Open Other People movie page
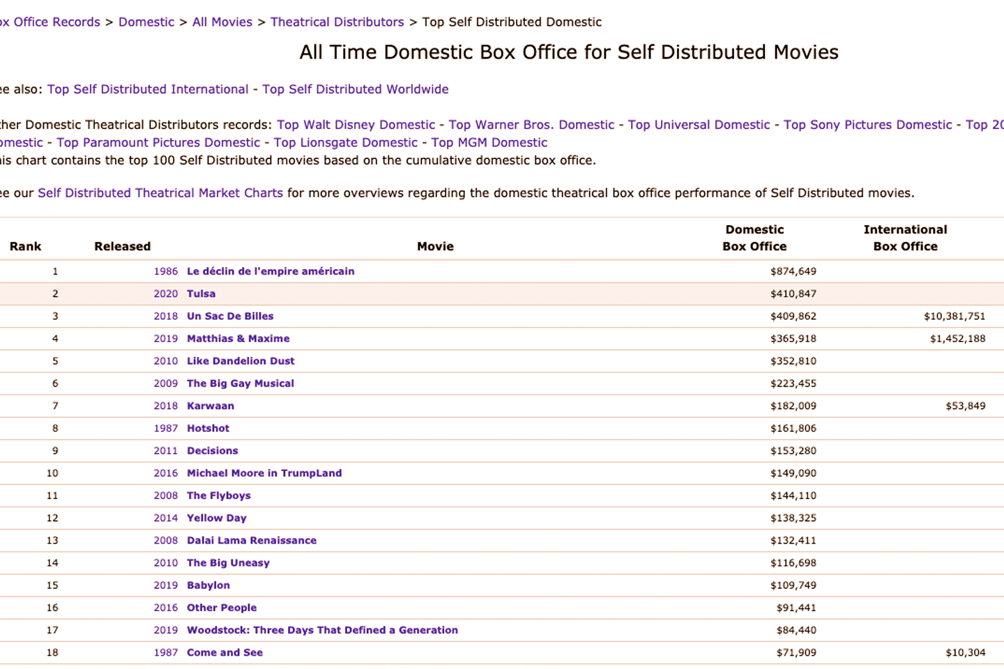Viewport: 1004px width, 669px height. coord(222,608)
